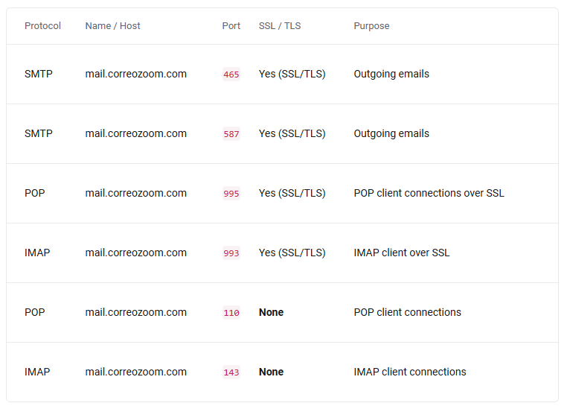This screenshot has width=567, height=406.
Task: Click the Port column header
Action: (x=231, y=26)
